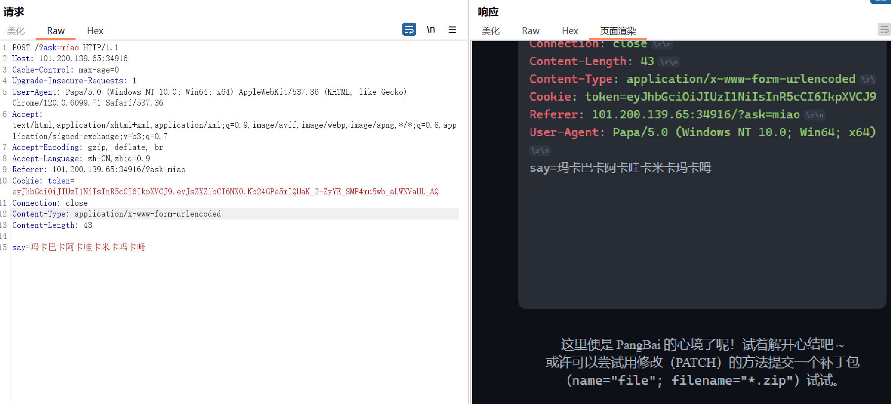Screen dimensions: 891x404
Task: Click rendered Referer line in response
Action: tap(664, 114)
